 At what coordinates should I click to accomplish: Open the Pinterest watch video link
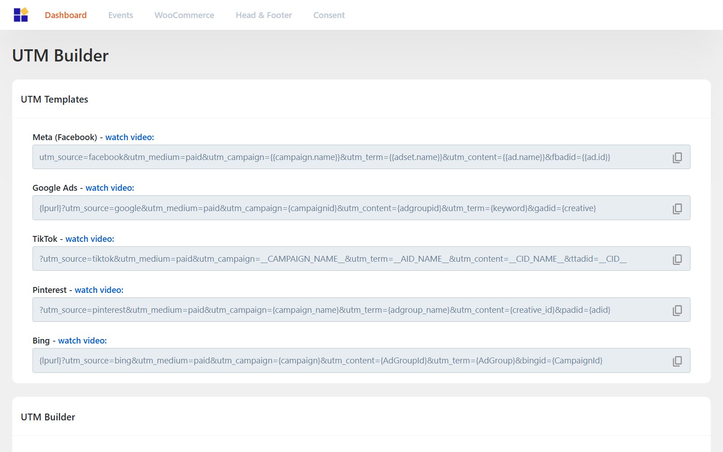tap(99, 290)
